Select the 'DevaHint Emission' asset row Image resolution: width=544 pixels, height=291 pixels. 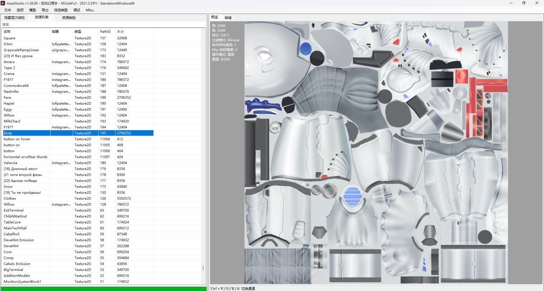78,240
